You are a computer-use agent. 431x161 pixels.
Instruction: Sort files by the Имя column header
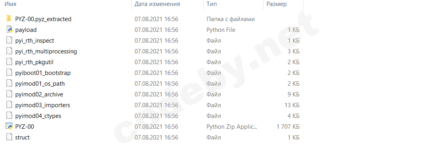click(x=10, y=4)
